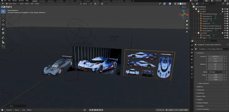This screenshot has width=229, height=112.
Task: Open the orange Object properties tab
Action: point(192,67)
